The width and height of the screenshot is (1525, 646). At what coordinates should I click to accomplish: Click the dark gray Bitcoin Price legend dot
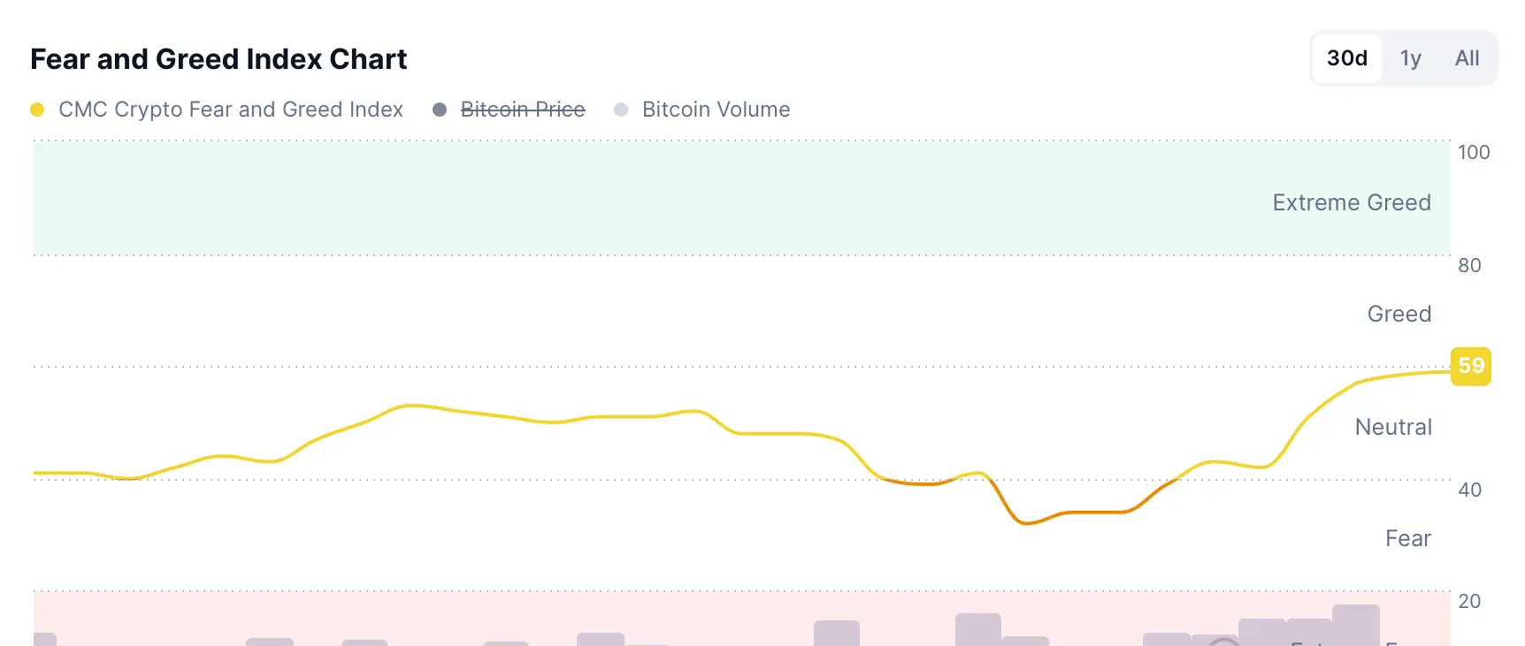[440, 110]
